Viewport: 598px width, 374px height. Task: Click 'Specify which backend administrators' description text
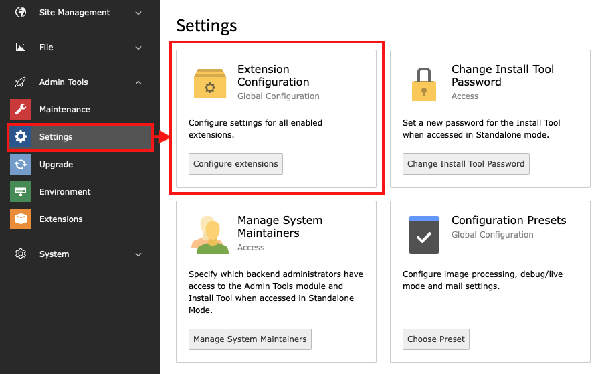[276, 292]
